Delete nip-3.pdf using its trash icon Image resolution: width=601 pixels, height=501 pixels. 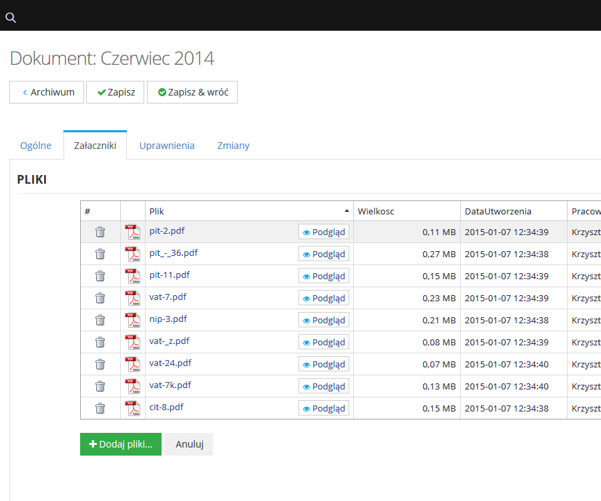click(x=100, y=320)
